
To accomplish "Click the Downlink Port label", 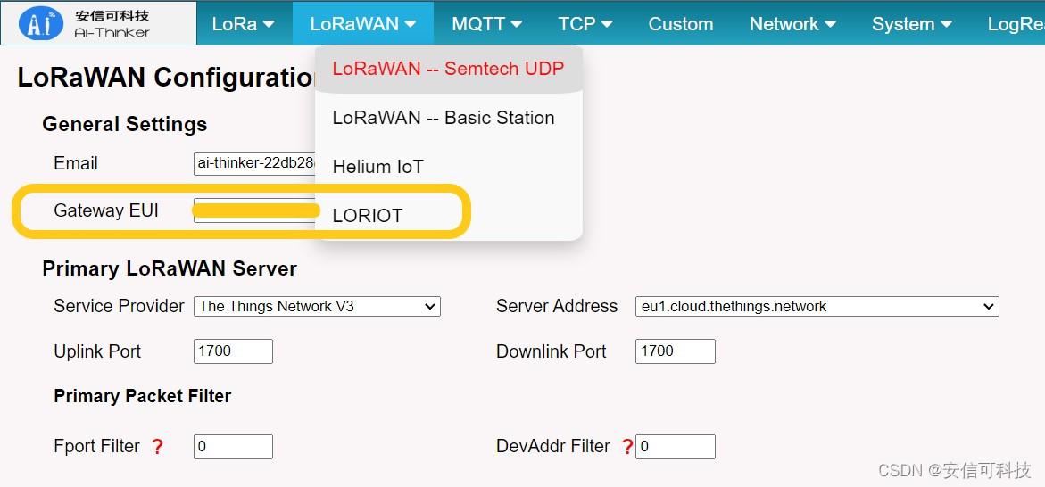I will 552,351.
